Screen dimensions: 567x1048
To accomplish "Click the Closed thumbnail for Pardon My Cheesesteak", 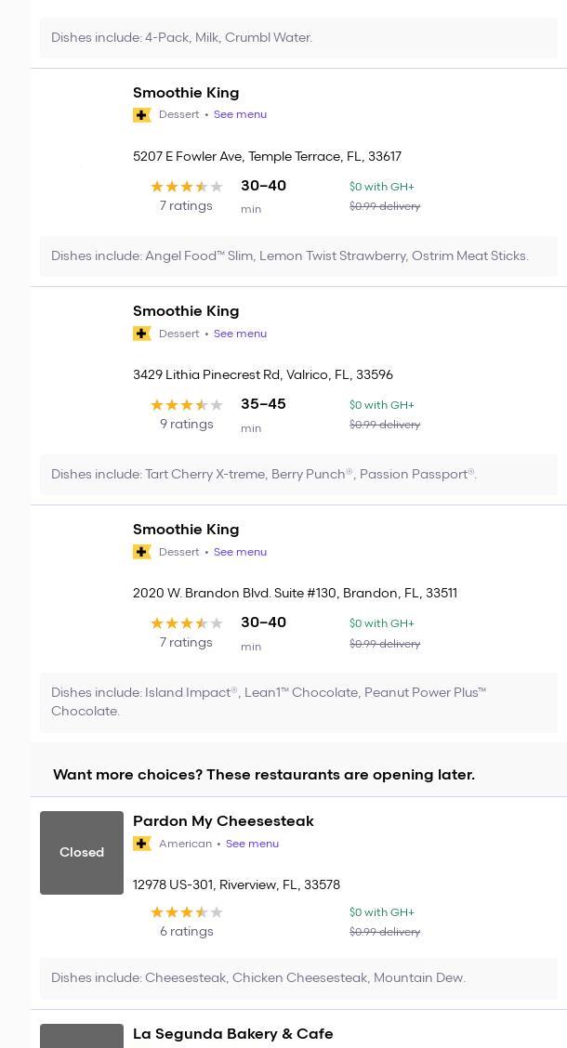I will [82, 853].
